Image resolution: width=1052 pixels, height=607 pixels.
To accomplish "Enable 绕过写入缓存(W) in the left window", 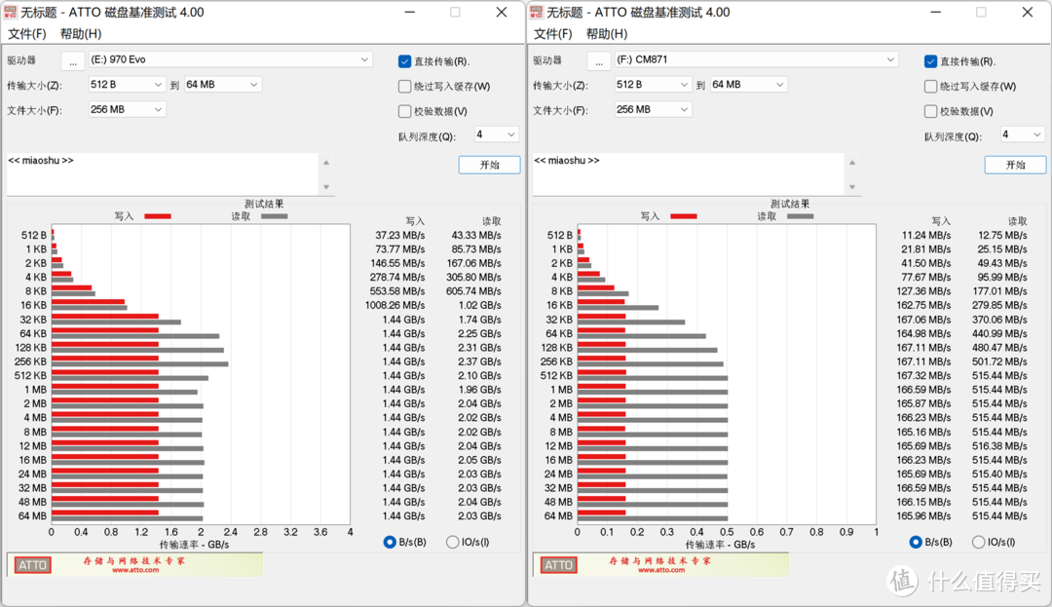I will (404, 86).
